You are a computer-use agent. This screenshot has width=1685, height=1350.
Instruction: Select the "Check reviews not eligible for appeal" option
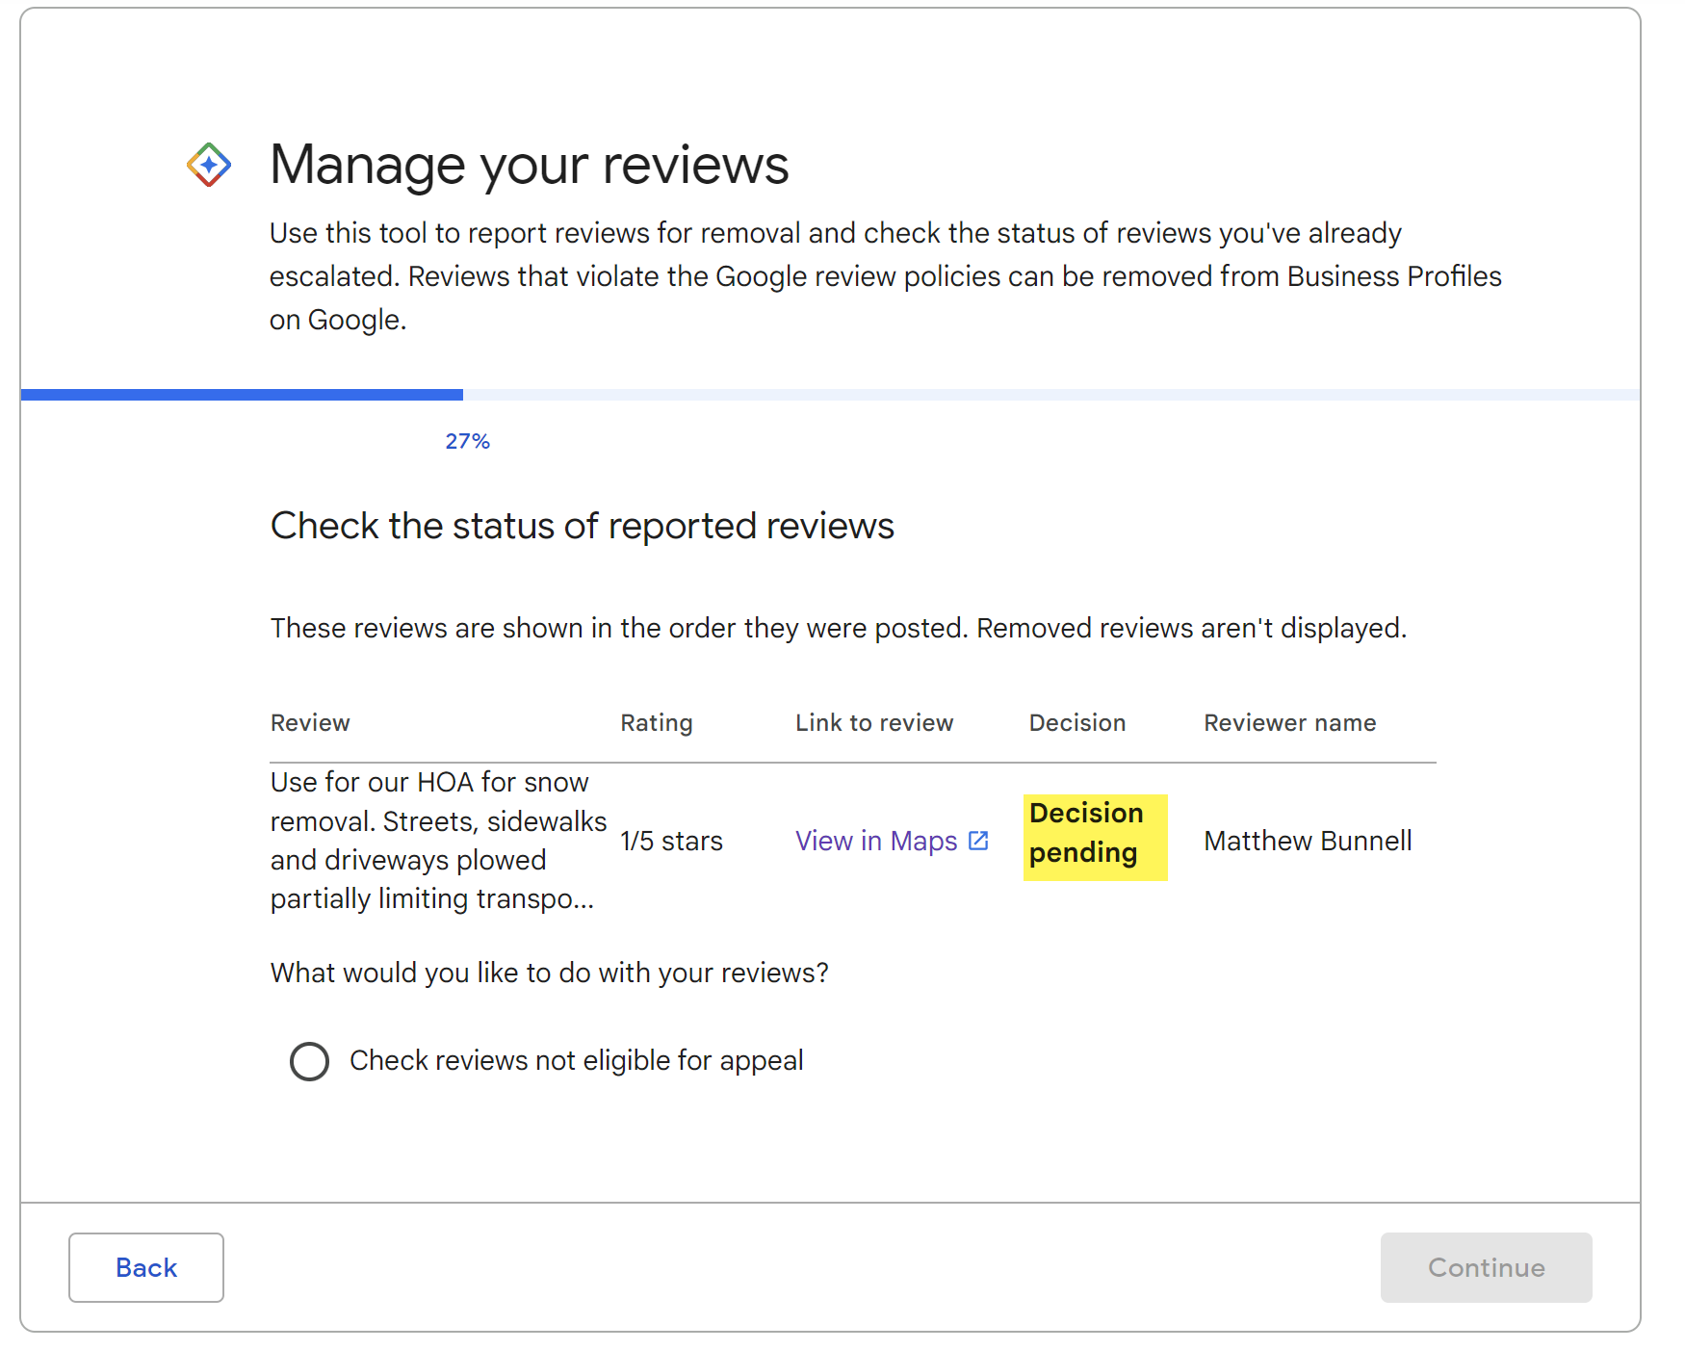coord(309,1061)
